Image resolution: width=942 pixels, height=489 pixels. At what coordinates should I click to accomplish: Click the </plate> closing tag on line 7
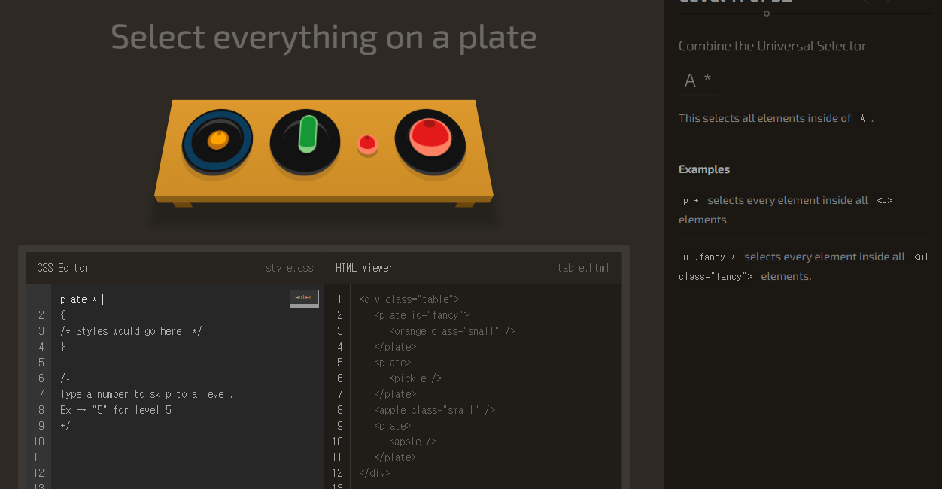pos(395,394)
